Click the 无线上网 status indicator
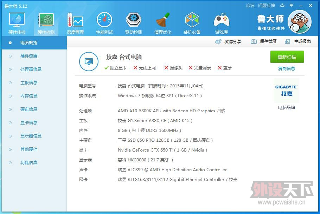The image size is (320, 214). pos(145,68)
